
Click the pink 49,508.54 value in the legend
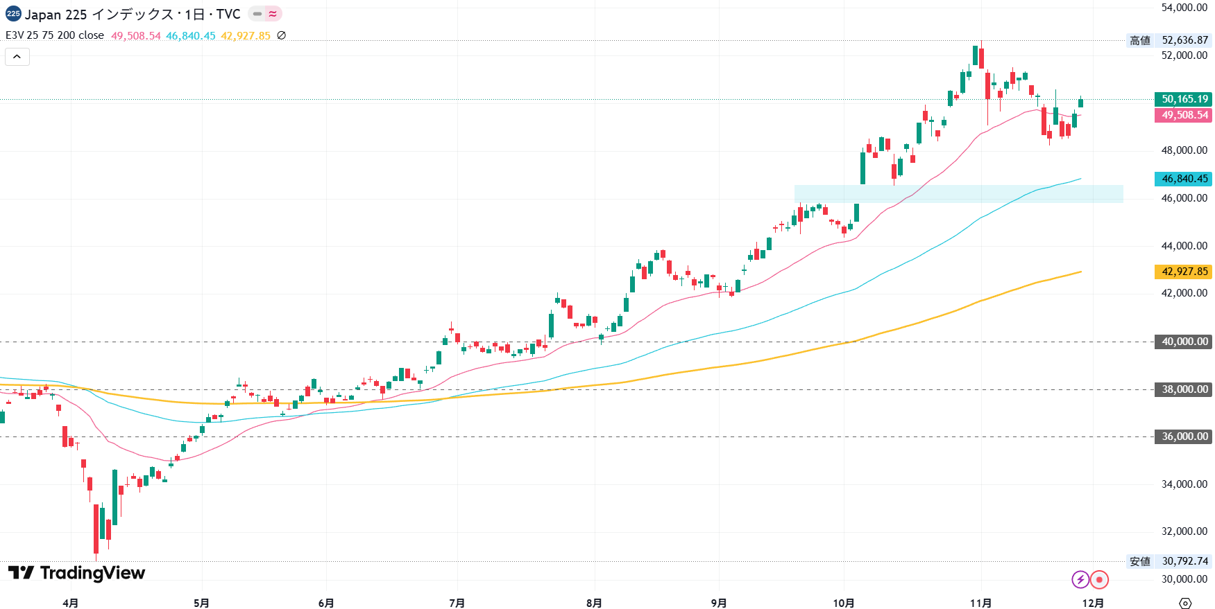click(x=135, y=35)
